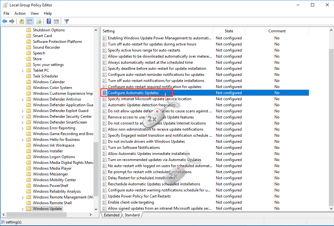Expand the Tablet PC tree node
The image size is (334, 226).
22,70
